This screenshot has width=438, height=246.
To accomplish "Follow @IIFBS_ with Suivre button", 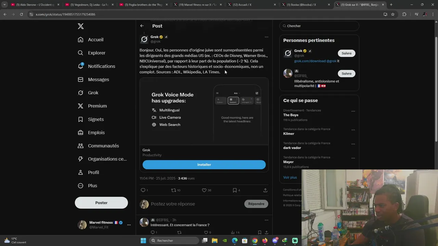I will pyautogui.click(x=346, y=73).
